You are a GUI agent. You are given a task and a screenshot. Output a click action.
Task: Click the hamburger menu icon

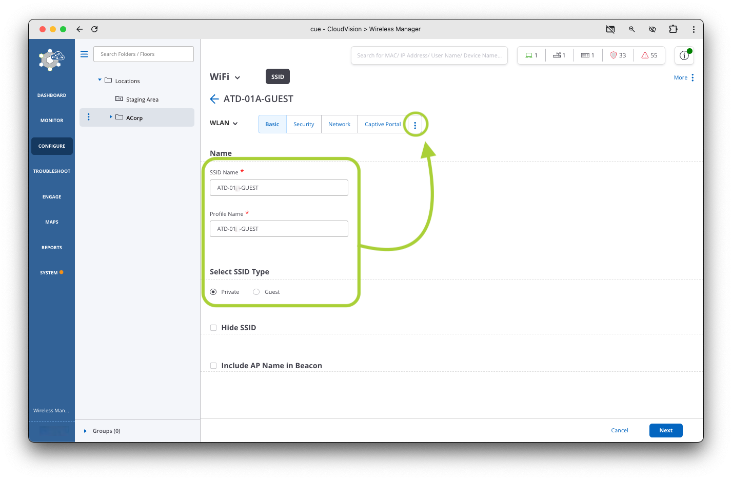pyautogui.click(x=84, y=54)
